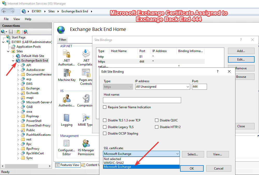Select the PowerShell application node

coord(34,121)
